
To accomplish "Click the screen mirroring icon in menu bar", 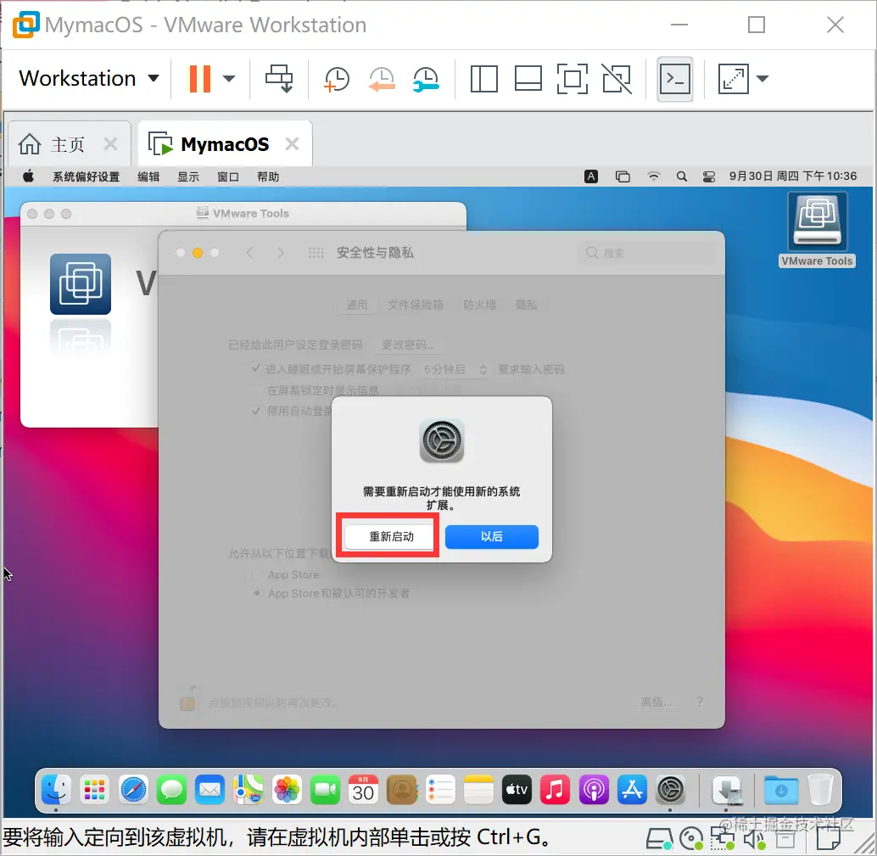I will [623, 176].
